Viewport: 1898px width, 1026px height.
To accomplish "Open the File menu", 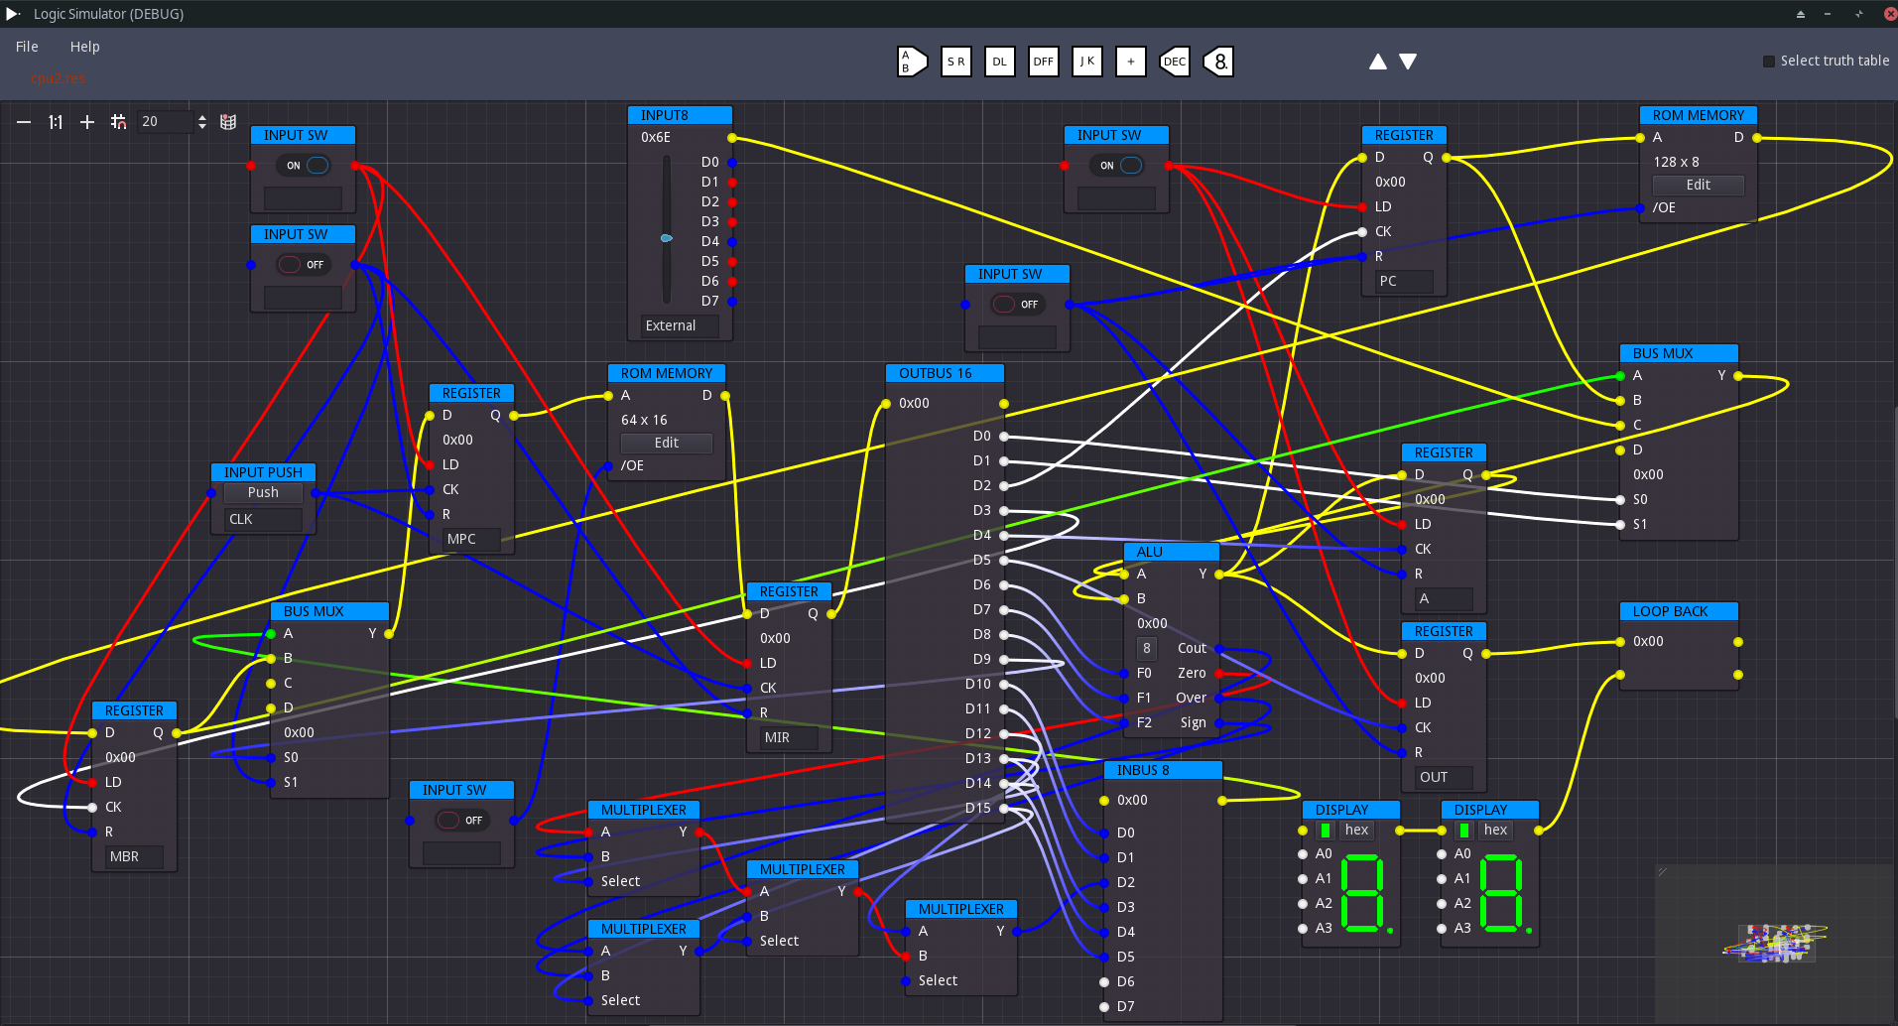I will click(27, 47).
